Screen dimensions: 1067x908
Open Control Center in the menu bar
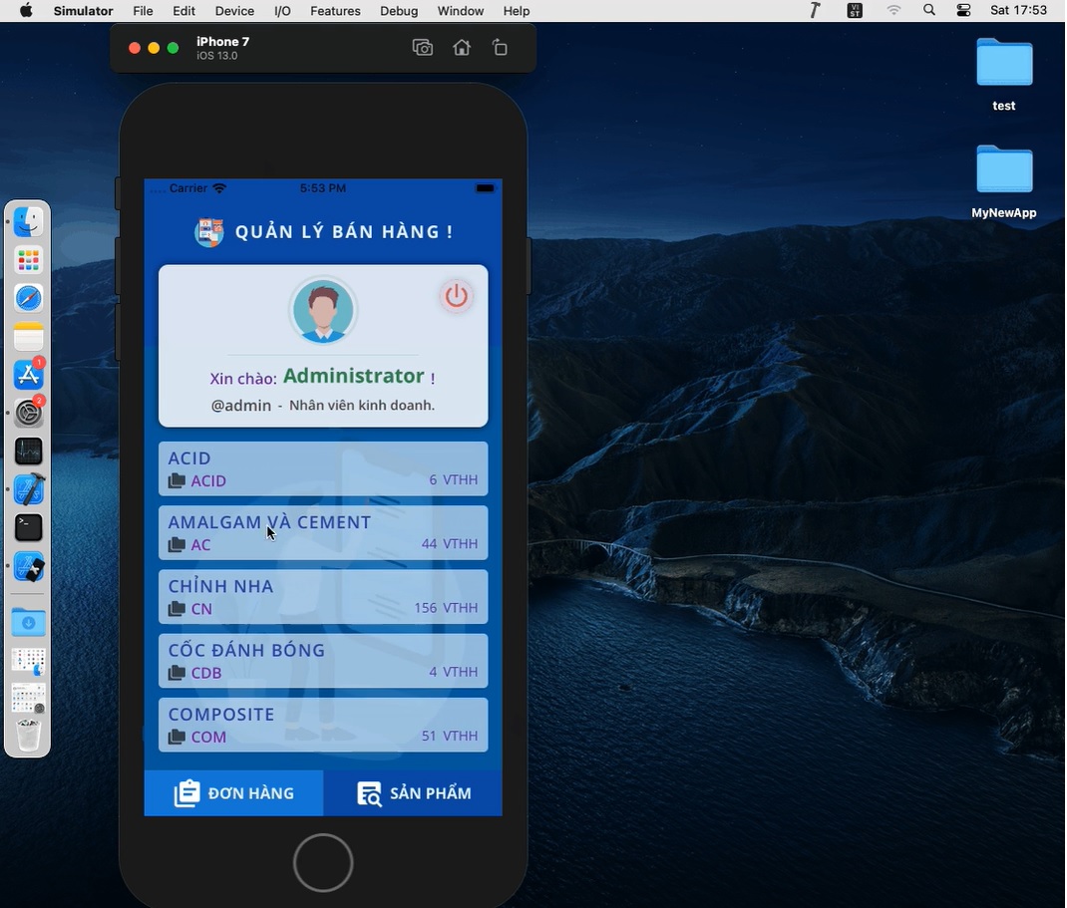pyautogui.click(x=962, y=10)
